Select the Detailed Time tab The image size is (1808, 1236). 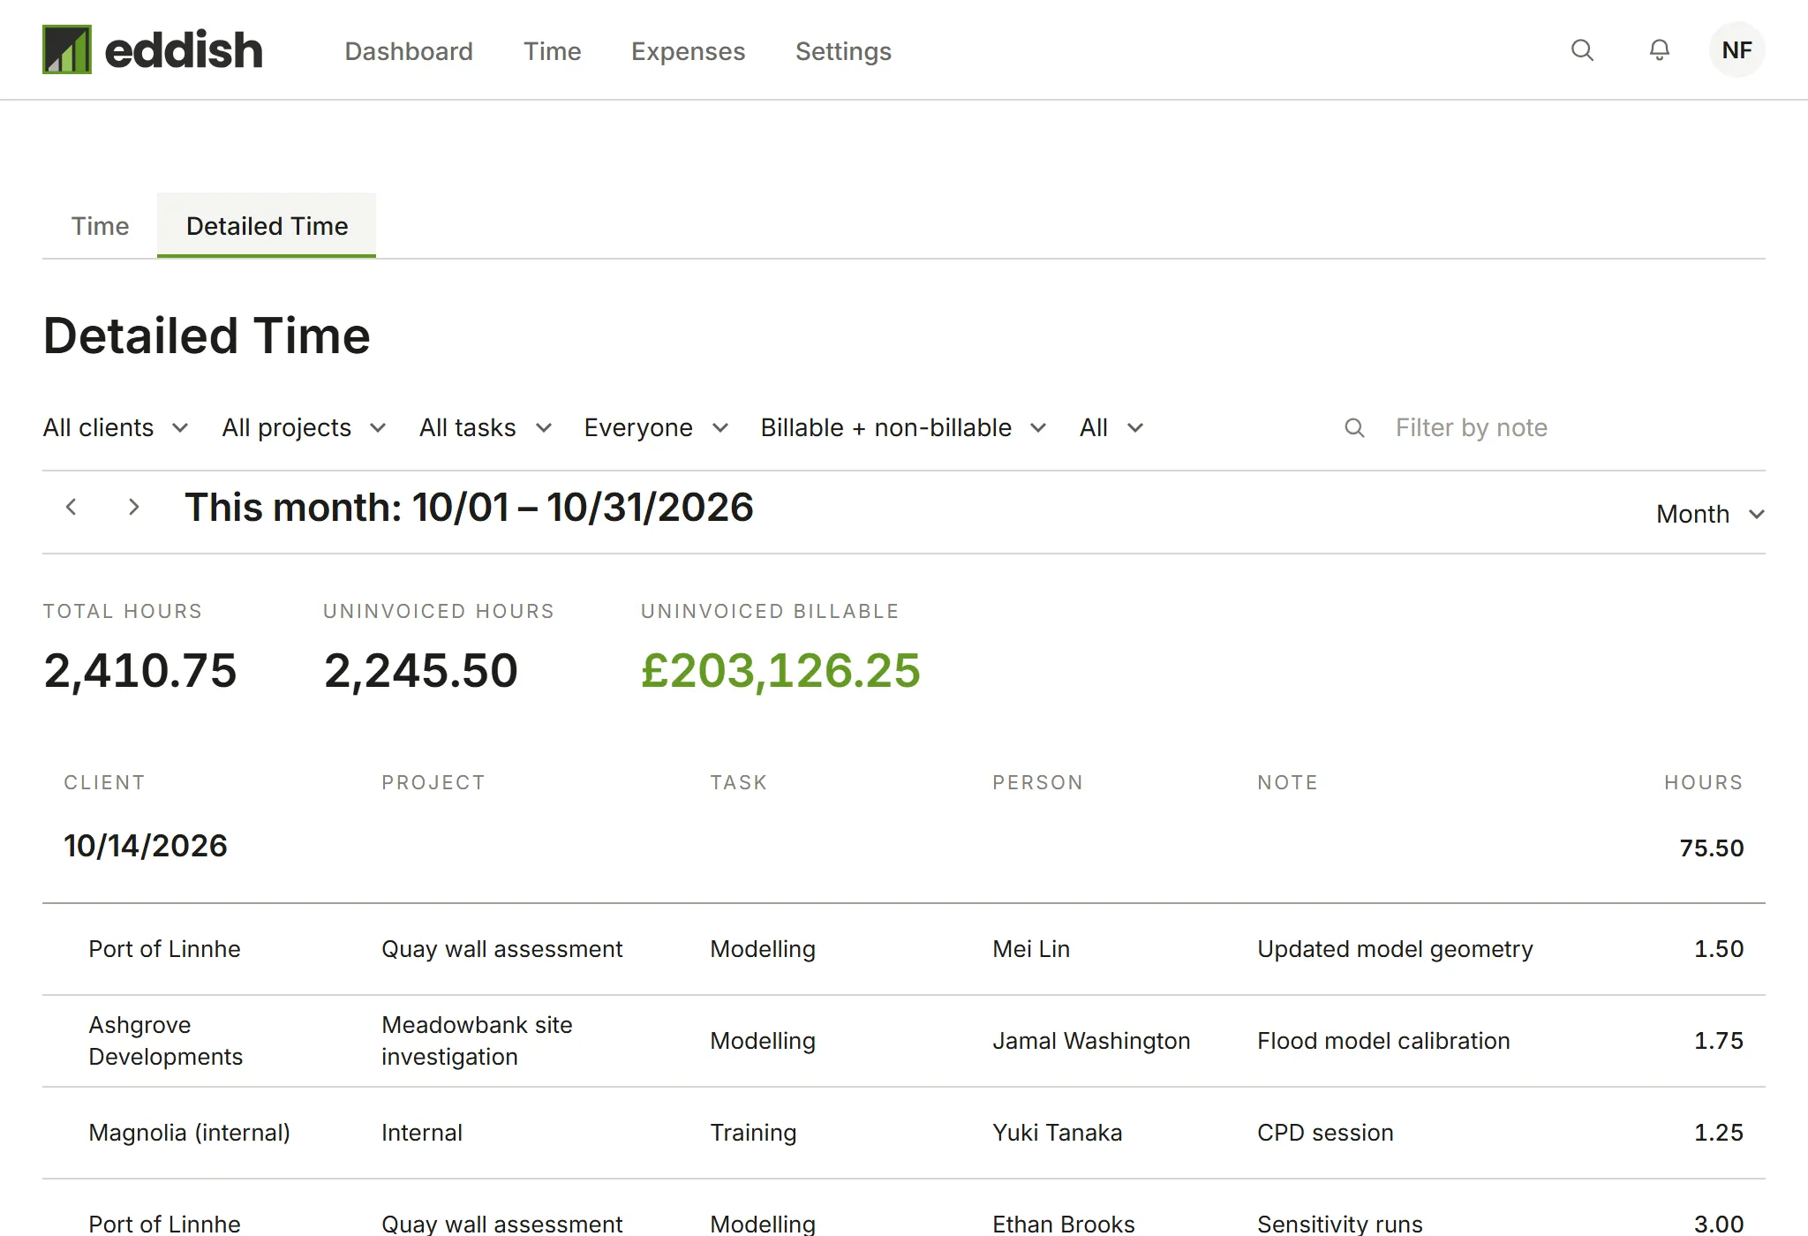point(267,226)
